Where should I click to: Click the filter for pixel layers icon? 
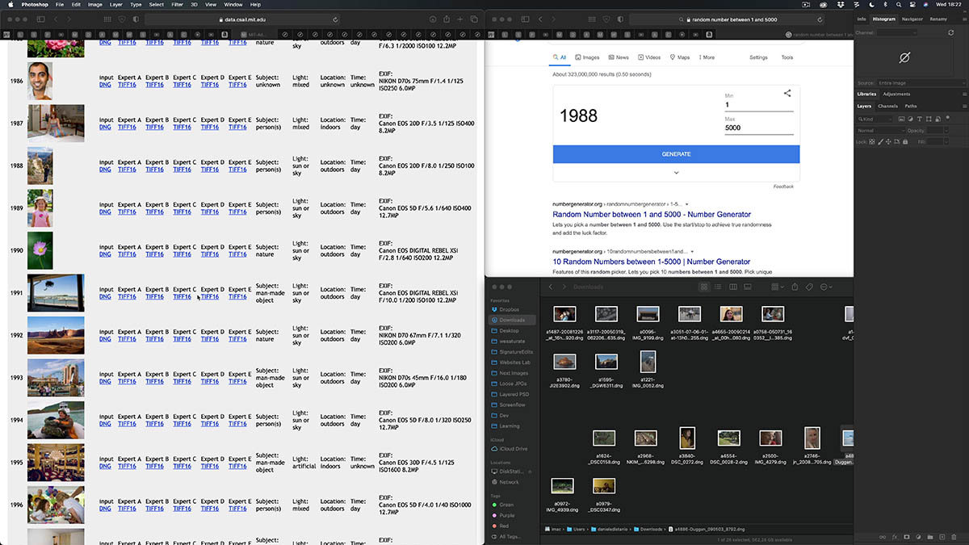pyautogui.click(x=901, y=119)
